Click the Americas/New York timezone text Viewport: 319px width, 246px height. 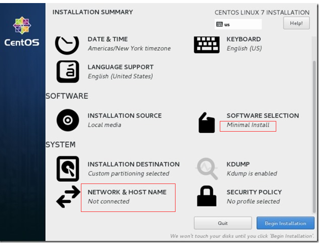coord(129,48)
